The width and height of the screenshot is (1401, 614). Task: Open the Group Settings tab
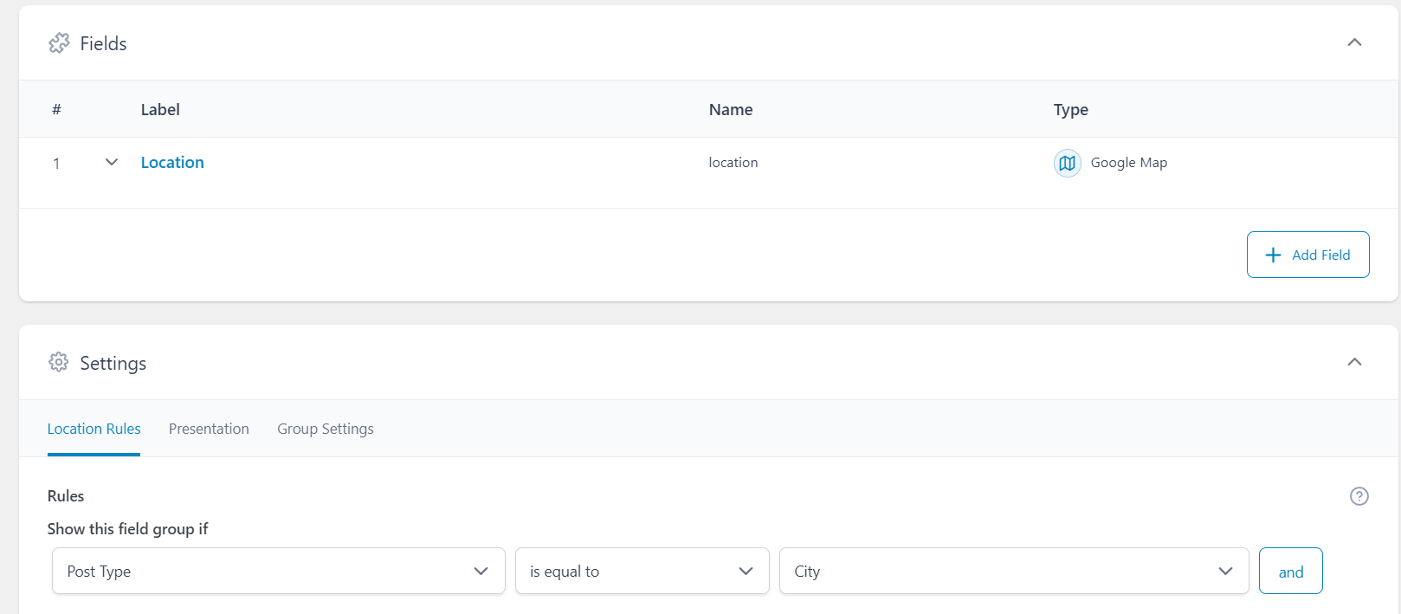tap(326, 429)
